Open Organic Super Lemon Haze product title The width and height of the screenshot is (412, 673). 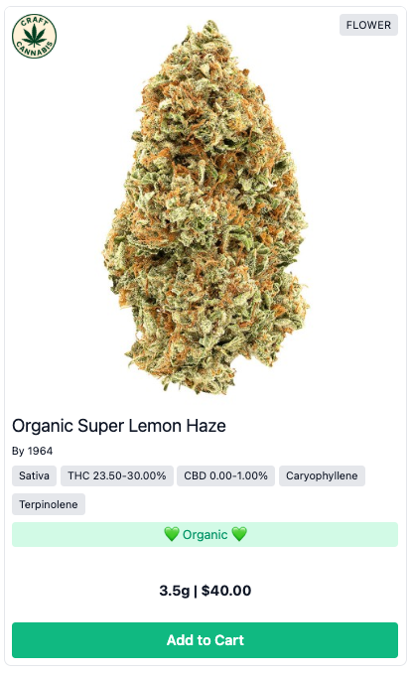coord(119,426)
